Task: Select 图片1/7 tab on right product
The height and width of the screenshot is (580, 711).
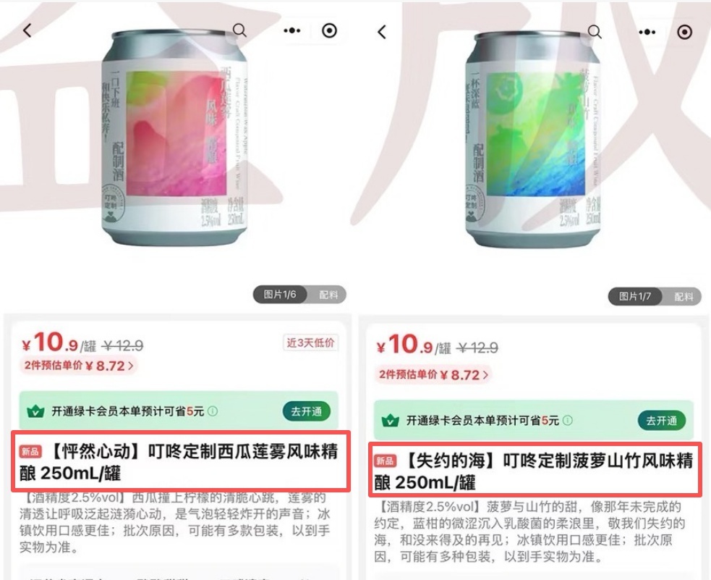Action: [x=635, y=296]
